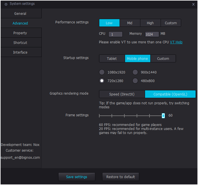Screen dimensions: 198x185
Task: Pick the 900x1440 resolution option
Action: [x=135, y=72]
